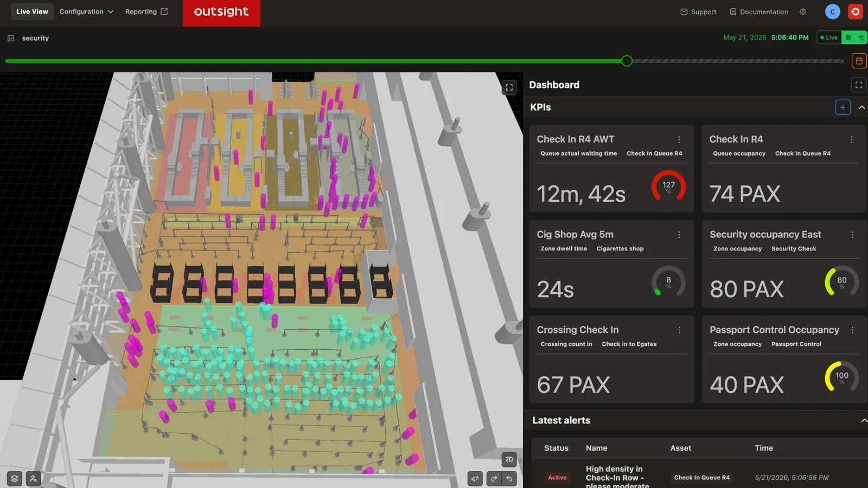868x488 pixels.
Task: Click the 'Check In Queue R4' alert asset
Action: click(702, 478)
